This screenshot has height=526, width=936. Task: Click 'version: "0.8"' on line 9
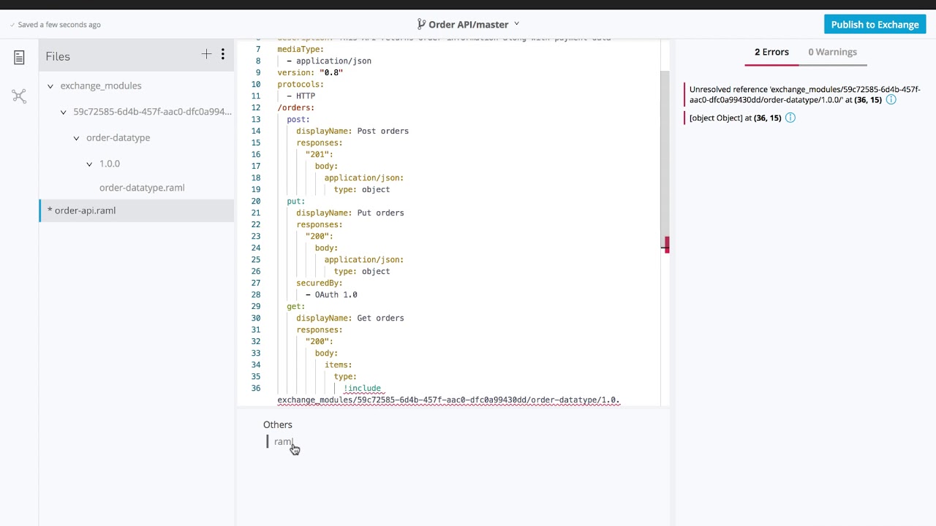click(310, 72)
